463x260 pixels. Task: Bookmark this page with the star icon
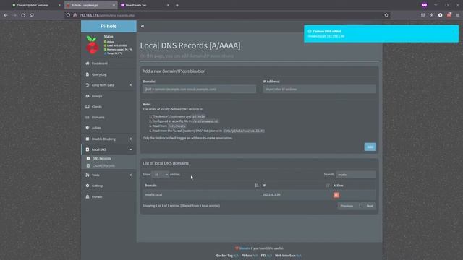[x=386, y=15]
